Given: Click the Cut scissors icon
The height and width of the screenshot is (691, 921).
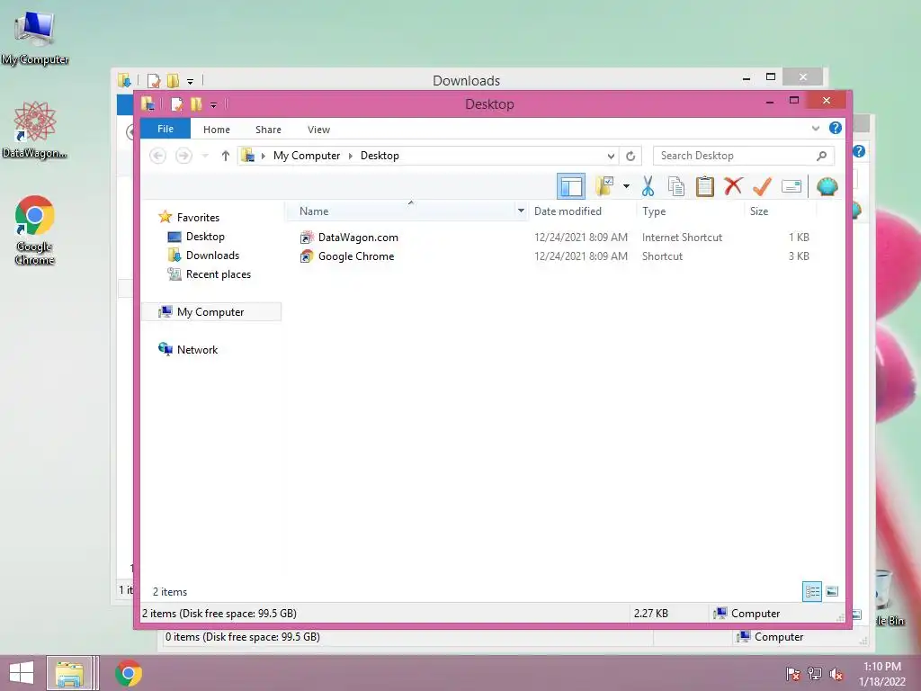Looking at the screenshot, I should [648, 187].
